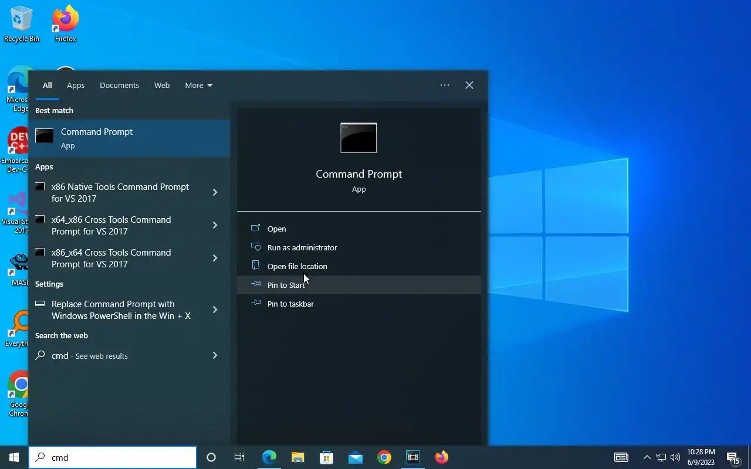
Task: Expand x64_x86 Cross Tools Command Prompt arrow
Action: pos(215,225)
